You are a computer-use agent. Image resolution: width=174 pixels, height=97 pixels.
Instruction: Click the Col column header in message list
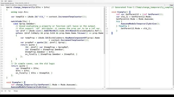[x=5, y=91]
